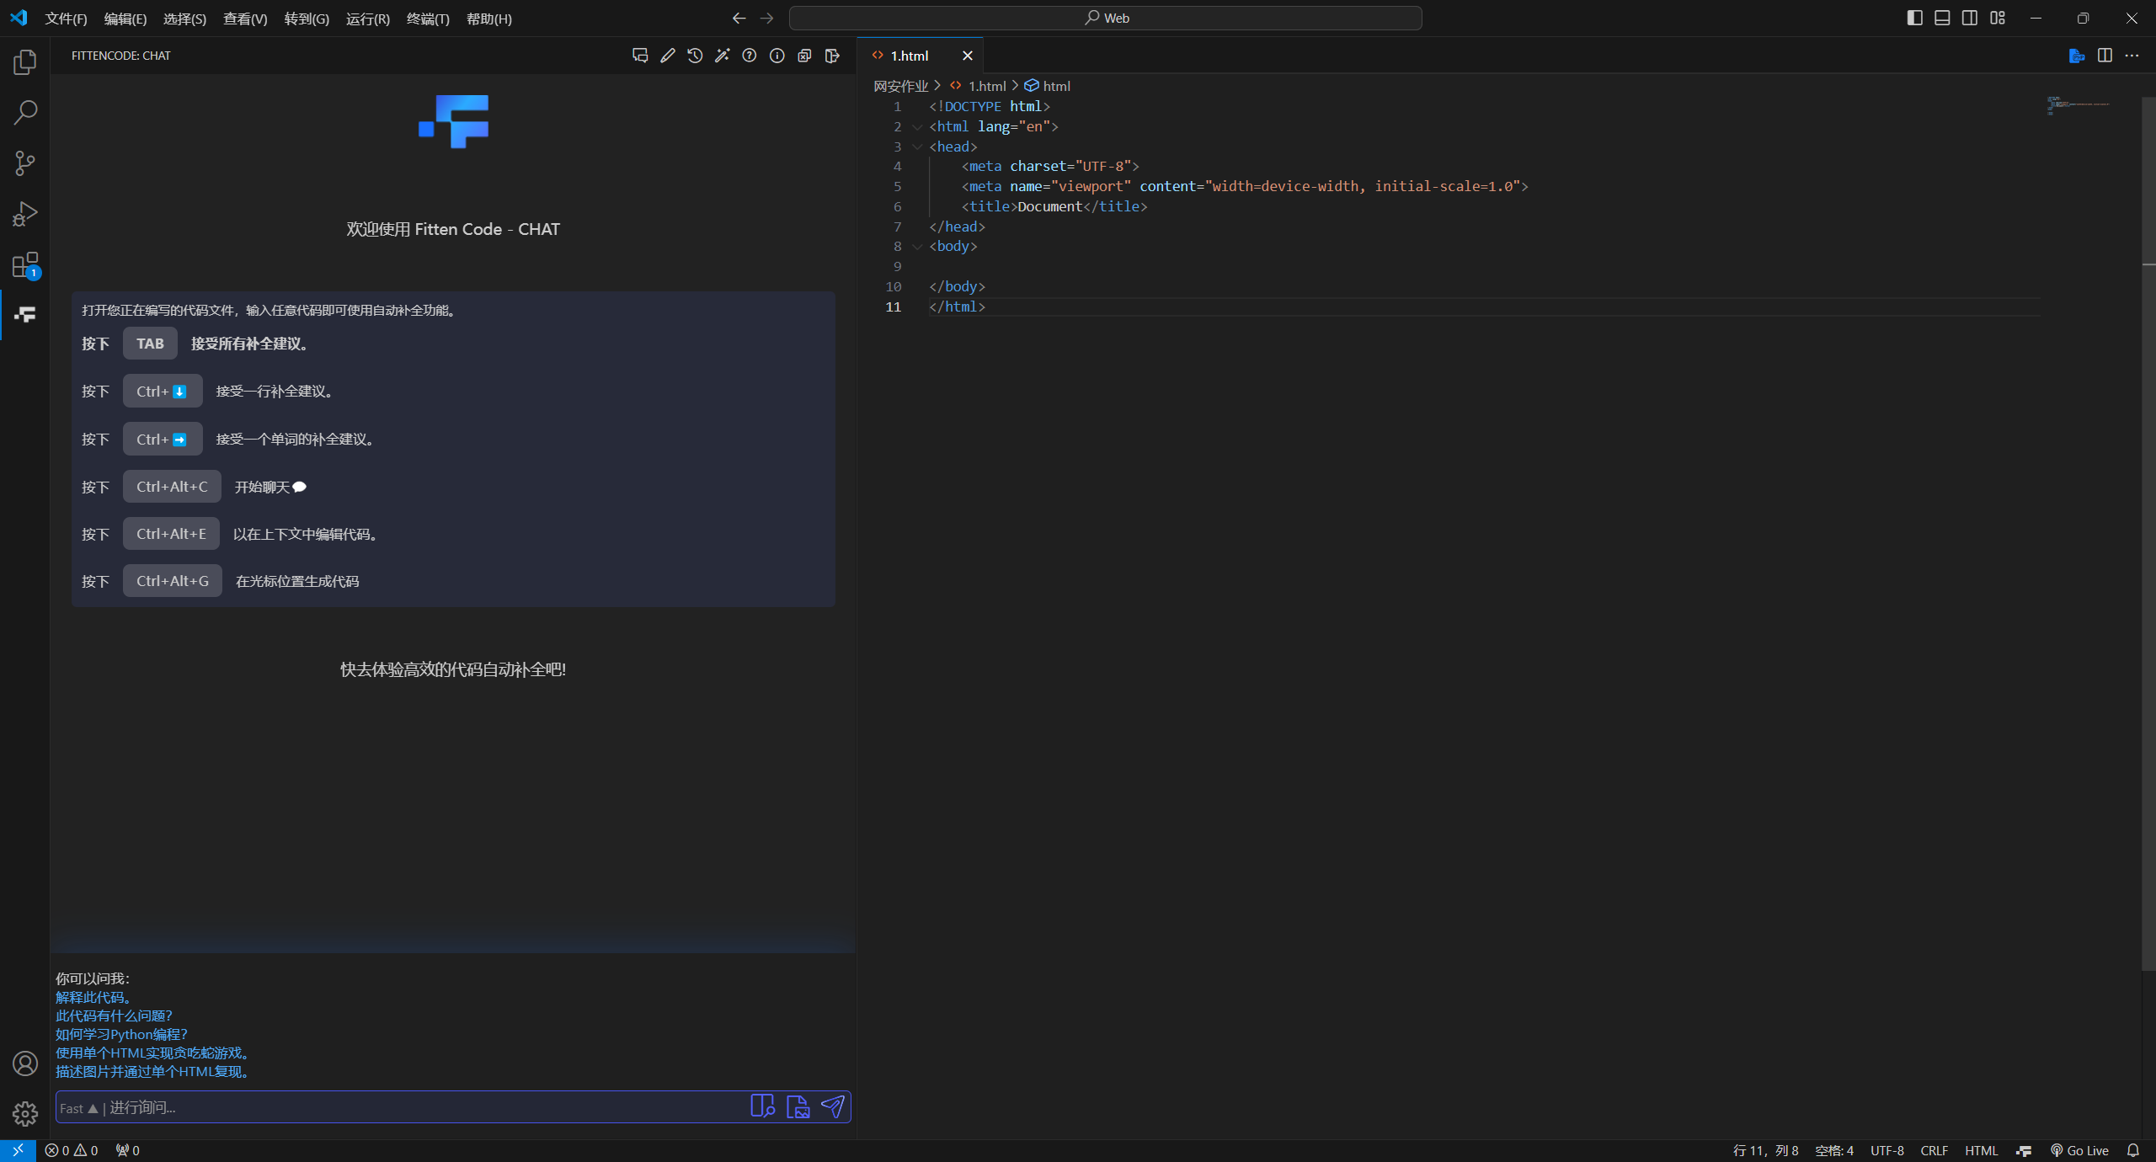Toggle the primary side bar layout button

pyautogui.click(x=1914, y=18)
